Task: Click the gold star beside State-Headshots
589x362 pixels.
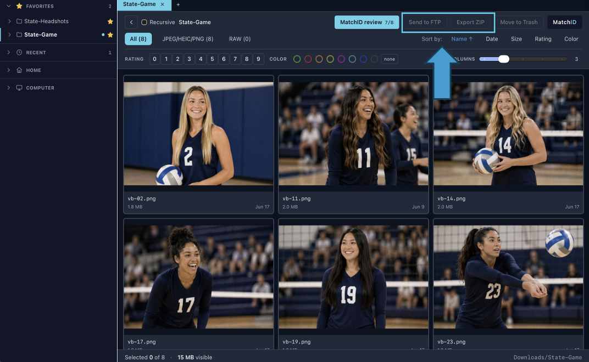Action: point(110,21)
